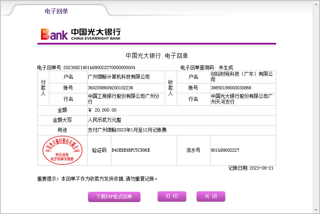Image resolution: width=320 pixels, height=214 pixels.
Task: Click the 流水号 label cell
Action: [193, 150]
